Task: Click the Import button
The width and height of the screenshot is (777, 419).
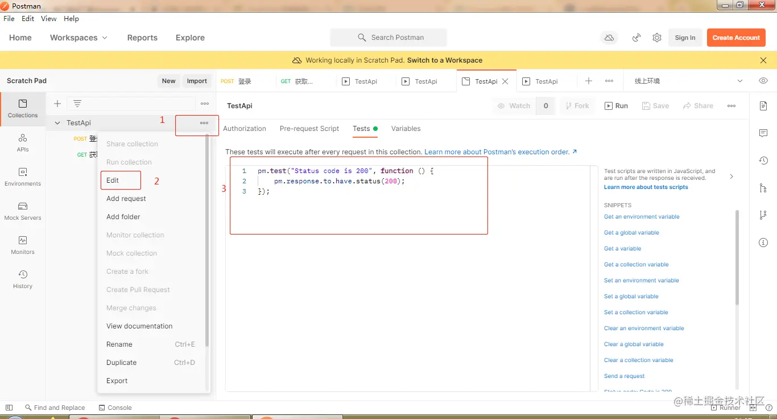Action: pos(197,81)
